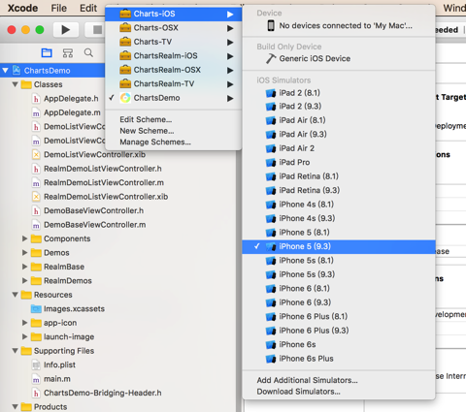
Task: Choose iPad Air 2 simulator
Action: tap(339, 148)
